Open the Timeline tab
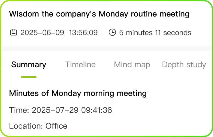Viewport: 213px width, 137px height. 80,65
